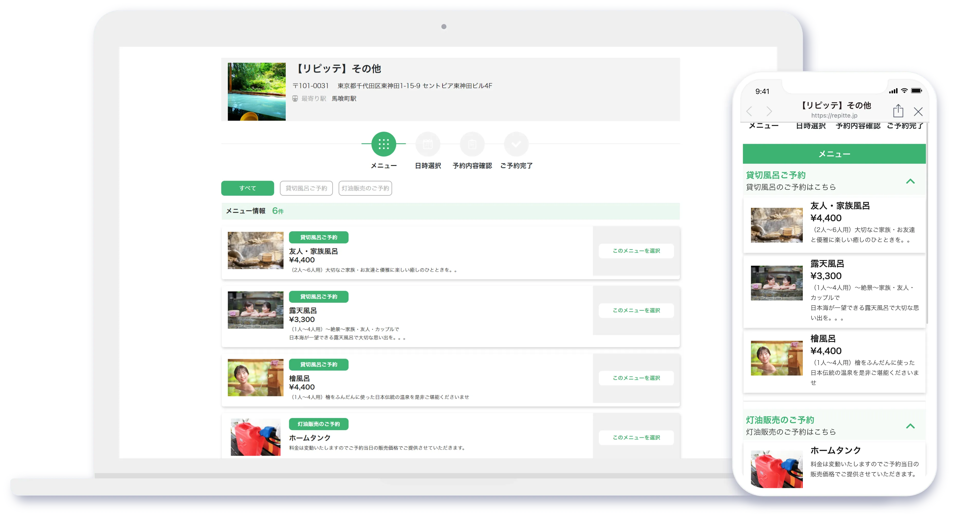This screenshot has height=518, width=957.
Task: Click このメニューを選択 for ホームタンク
Action: point(636,438)
